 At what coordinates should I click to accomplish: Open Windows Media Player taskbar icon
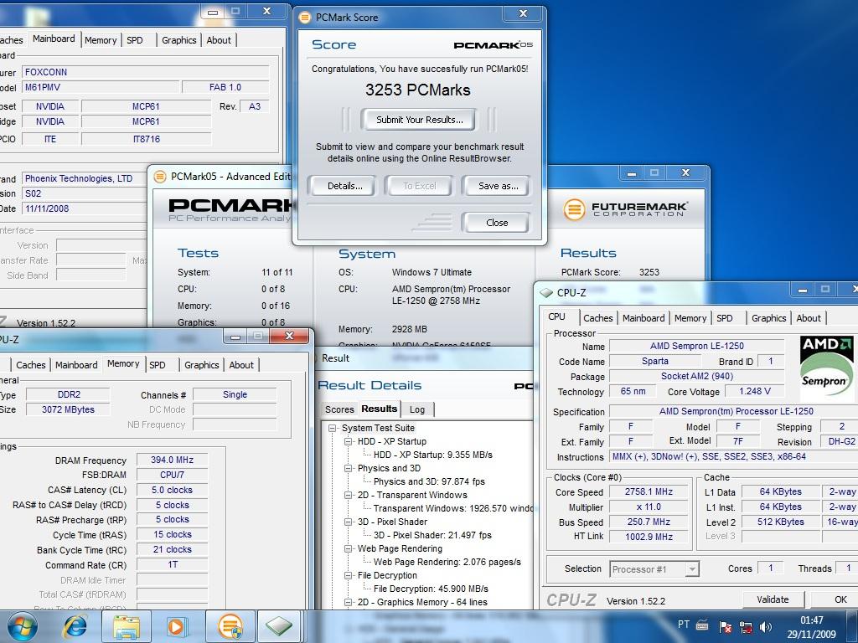(x=177, y=626)
